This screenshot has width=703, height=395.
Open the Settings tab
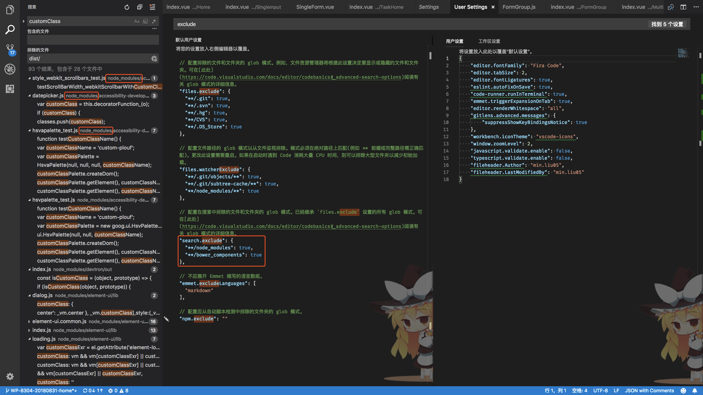point(429,7)
